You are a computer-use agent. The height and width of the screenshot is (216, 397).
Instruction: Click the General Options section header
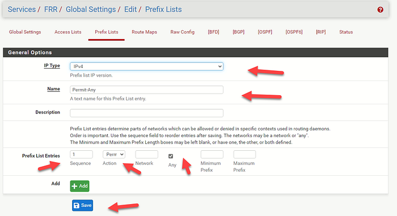[196, 52]
